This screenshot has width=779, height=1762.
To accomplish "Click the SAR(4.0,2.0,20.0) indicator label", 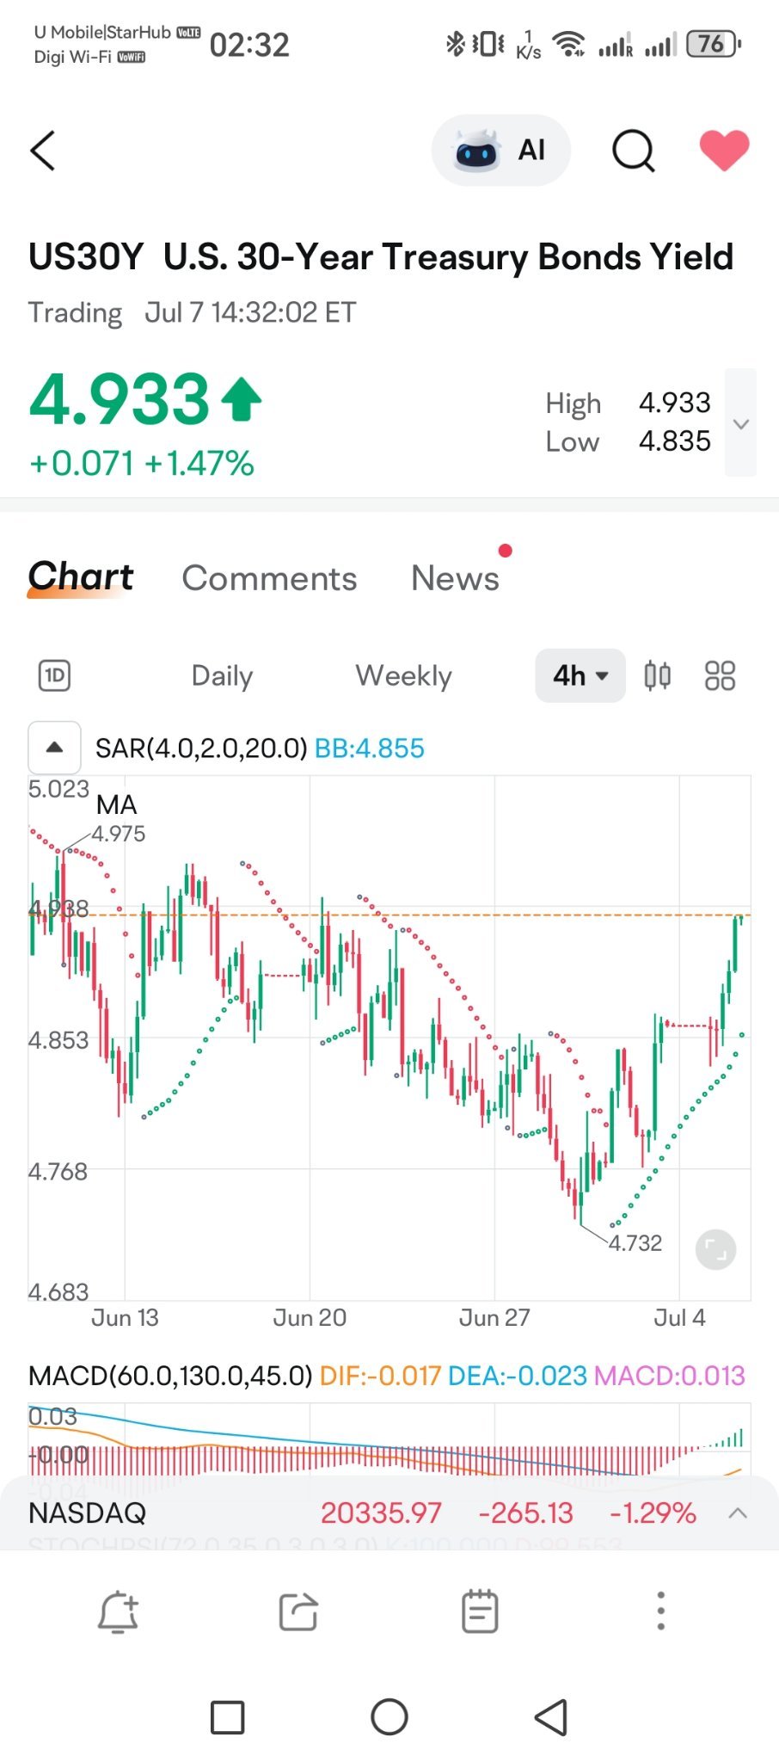I will point(201,749).
